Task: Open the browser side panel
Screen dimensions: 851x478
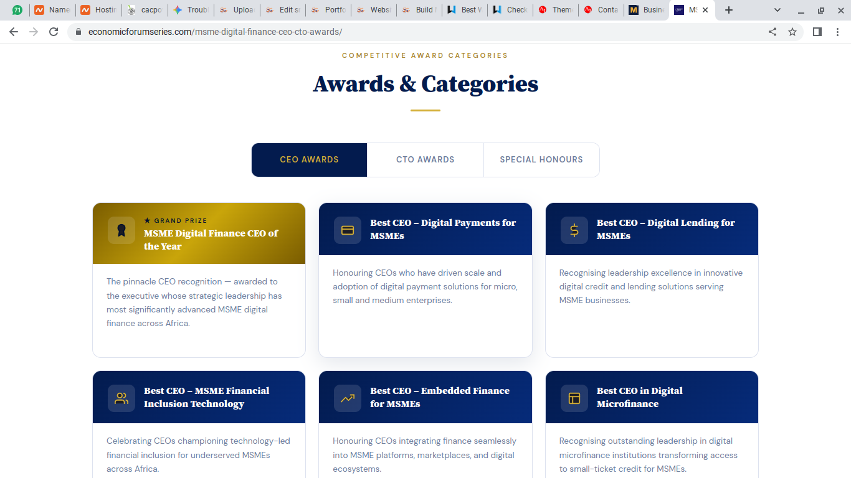Action: 817,32
